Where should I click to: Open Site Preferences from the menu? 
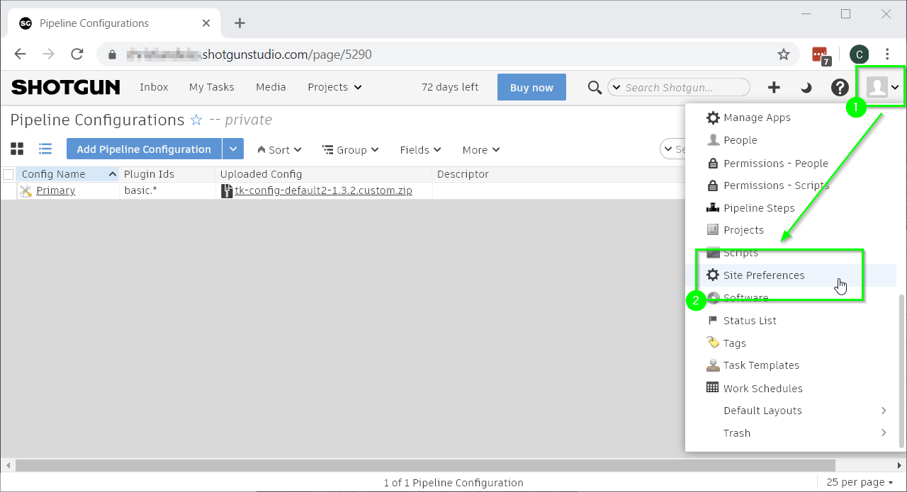click(x=764, y=275)
